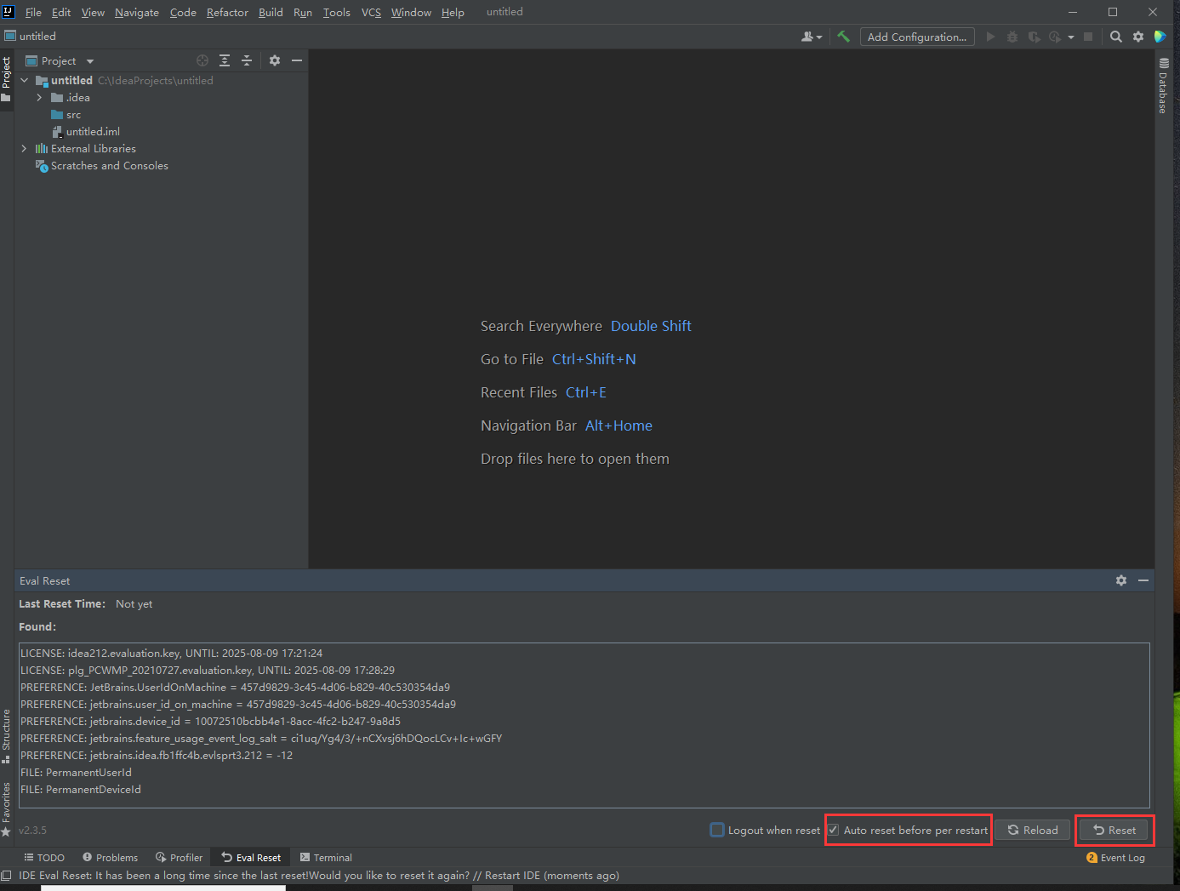
Task: Open the Structure side tool window
Action: tap(6, 736)
